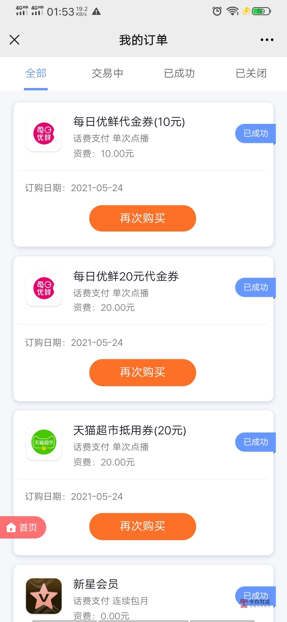Tap the battery indicator in status bar
Image resolution: width=287 pixels, height=622 pixels.
(261, 11)
